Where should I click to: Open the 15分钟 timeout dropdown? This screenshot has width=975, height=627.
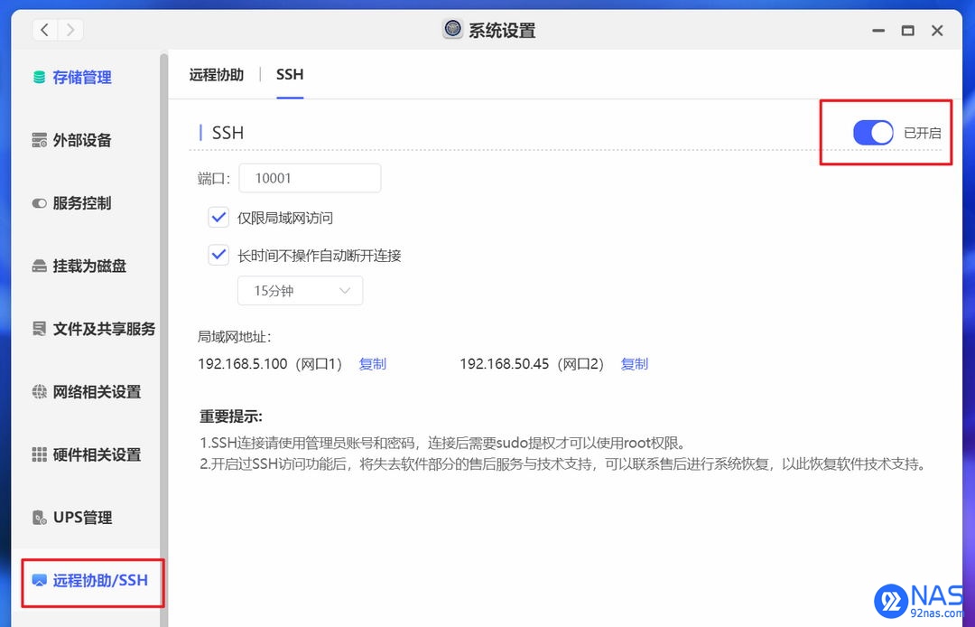(x=301, y=291)
